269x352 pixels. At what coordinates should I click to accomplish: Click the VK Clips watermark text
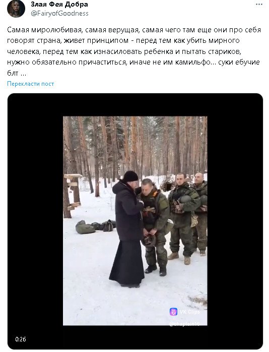(189, 312)
